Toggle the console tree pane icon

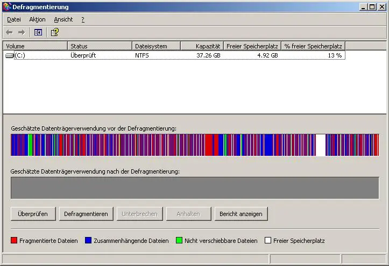(38, 32)
